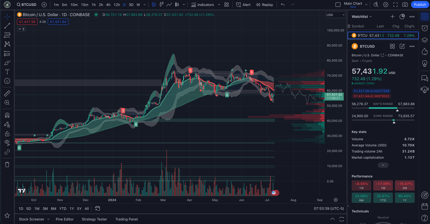Click the trash remove objects icon
The width and height of the screenshot is (430, 224).
7,164
